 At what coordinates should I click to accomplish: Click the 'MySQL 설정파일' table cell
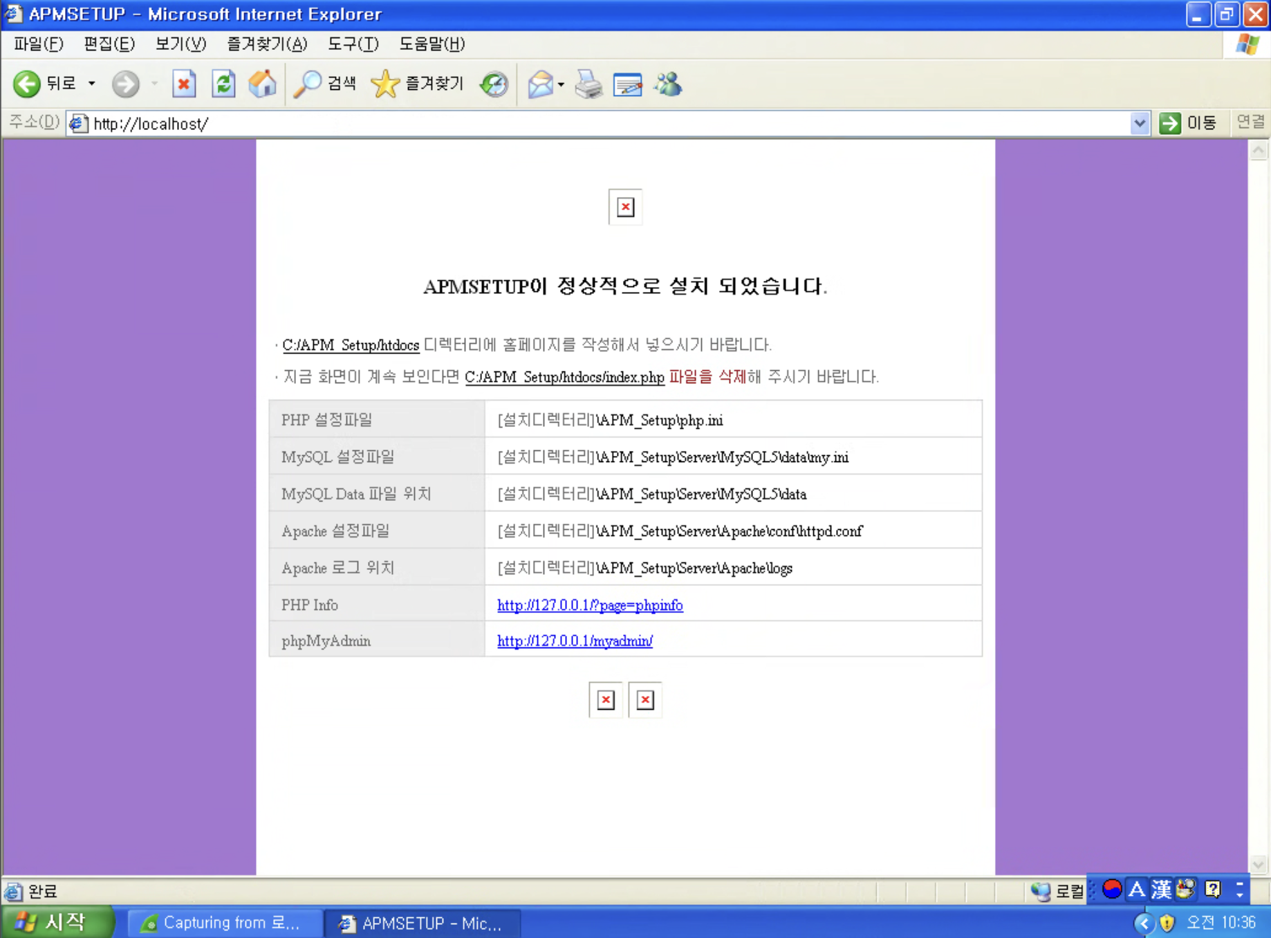pyautogui.click(x=377, y=457)
